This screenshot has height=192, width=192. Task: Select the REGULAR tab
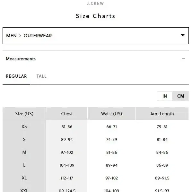(16, 76)
